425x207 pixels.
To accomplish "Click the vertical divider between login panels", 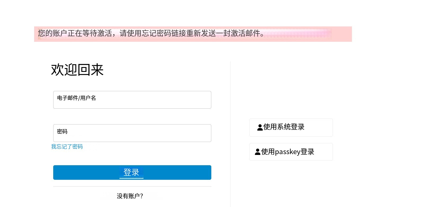I will click(230, 134).
